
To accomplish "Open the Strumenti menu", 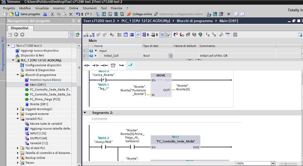I will pos(90,8).
